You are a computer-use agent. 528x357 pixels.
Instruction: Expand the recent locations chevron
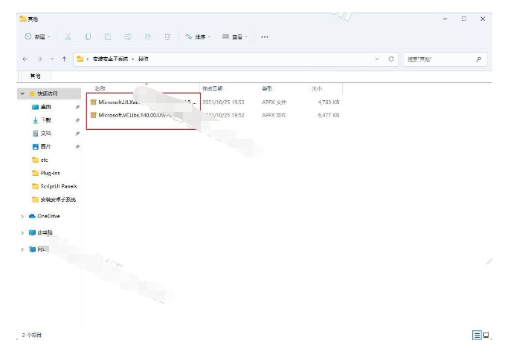52,59
